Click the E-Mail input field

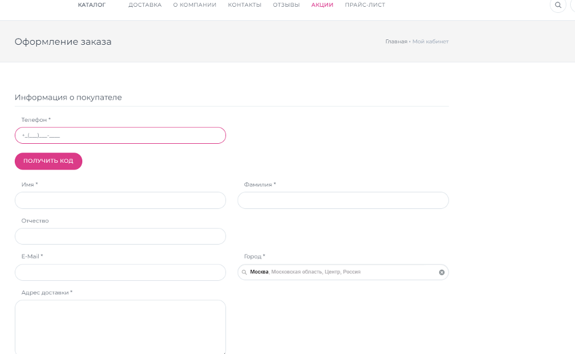120,272
